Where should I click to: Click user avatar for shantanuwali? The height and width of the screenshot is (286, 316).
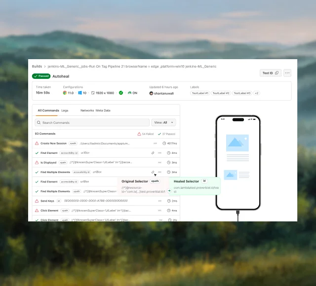[x=151, y=93]
